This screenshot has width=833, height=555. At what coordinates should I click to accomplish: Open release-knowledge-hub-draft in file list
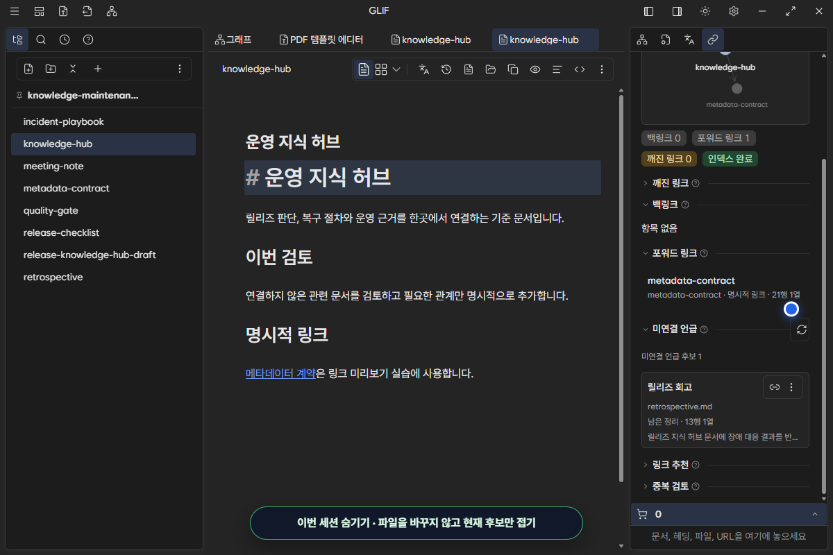[x=103, y=255]
